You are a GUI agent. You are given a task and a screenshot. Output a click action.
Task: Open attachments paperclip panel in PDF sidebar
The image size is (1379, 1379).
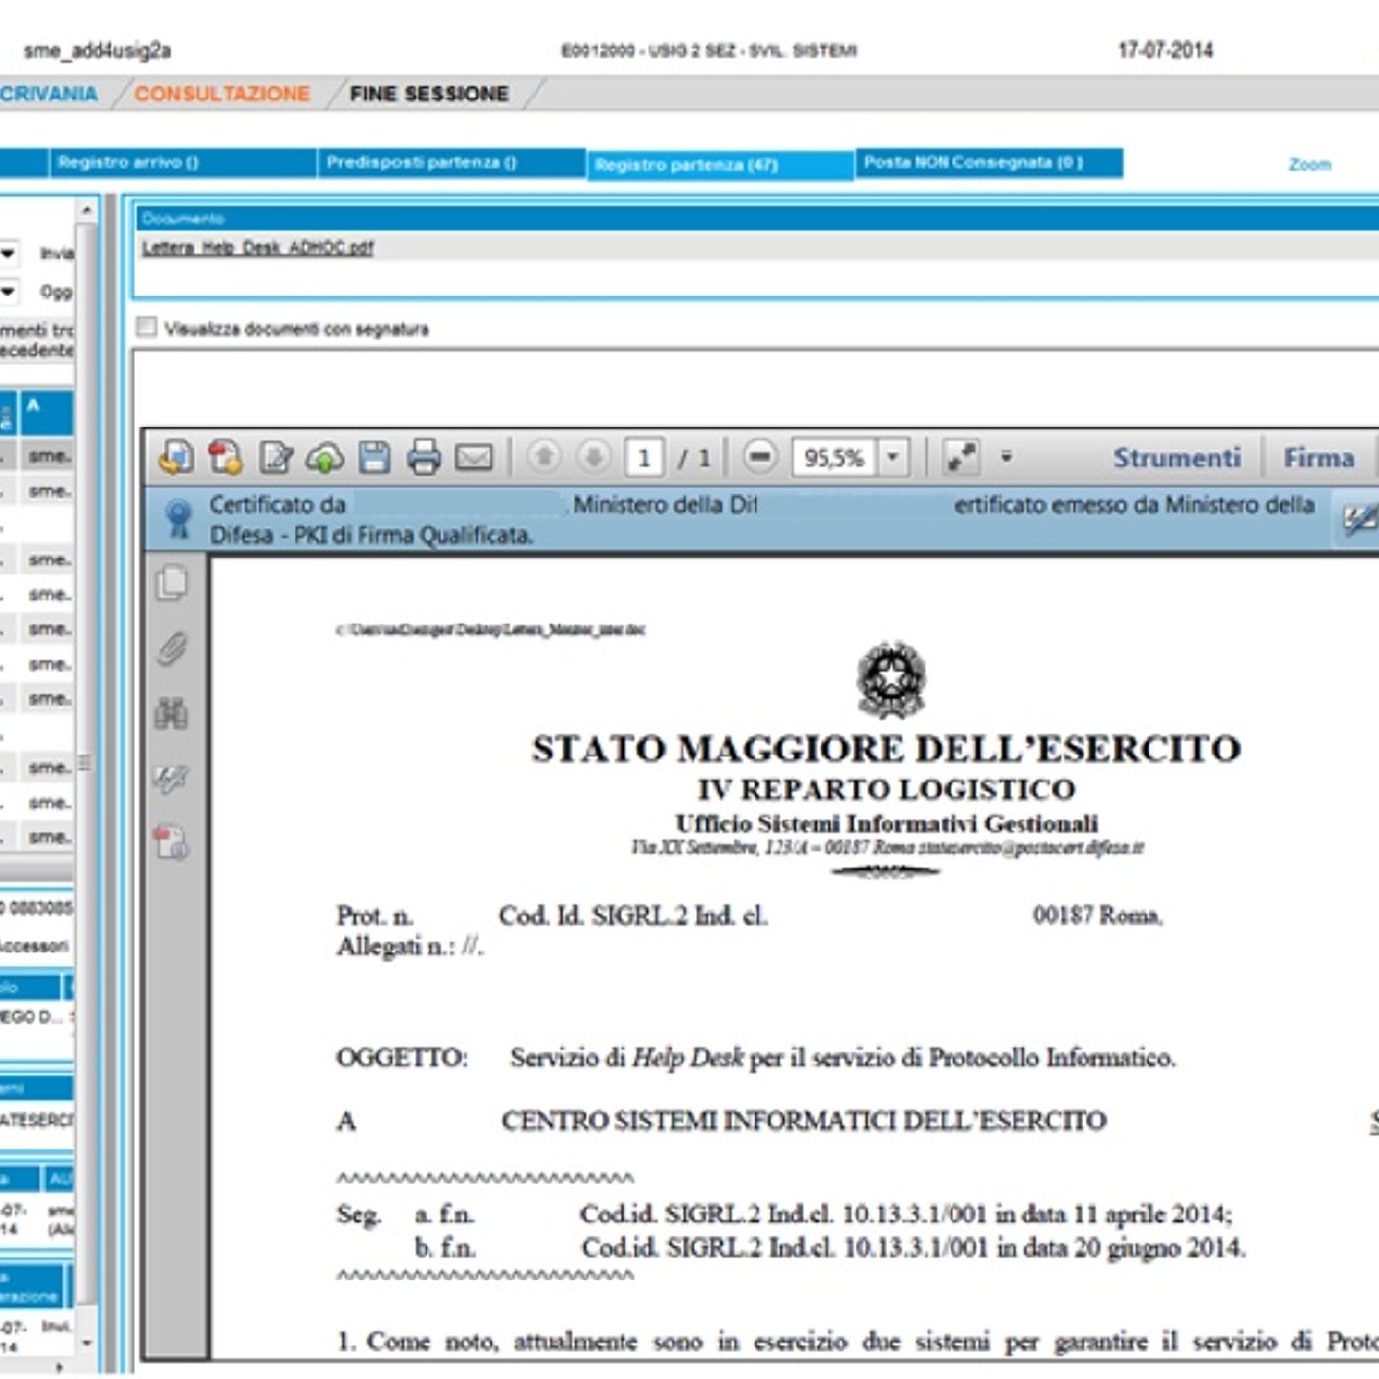tap(171, 648)
